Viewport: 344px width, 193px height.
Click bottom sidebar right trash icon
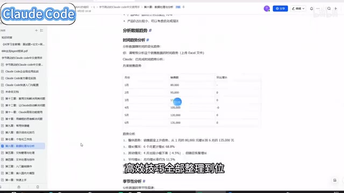(x=38, y=187)
